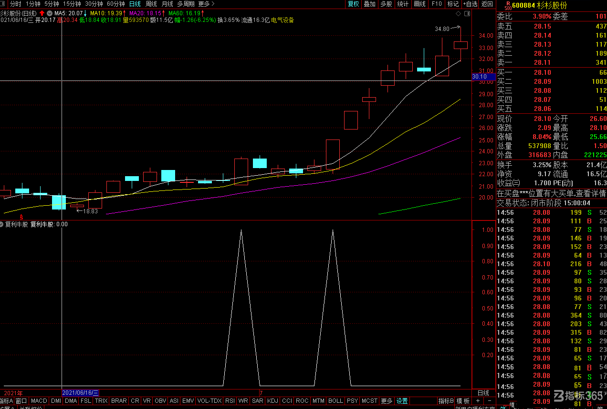Select the VOL-TDX indicator tab

[209, 401]
